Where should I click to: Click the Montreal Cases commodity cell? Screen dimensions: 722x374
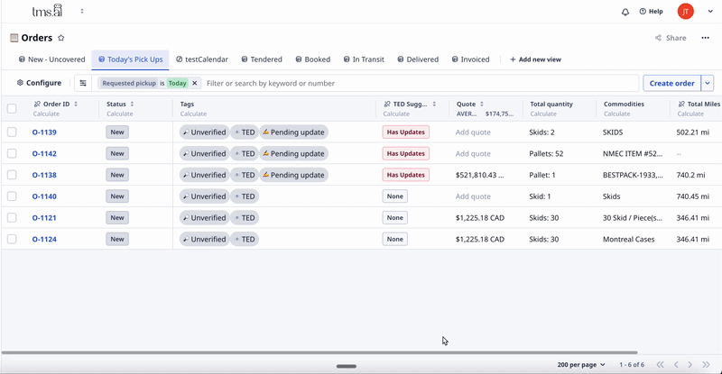(628, 239)
